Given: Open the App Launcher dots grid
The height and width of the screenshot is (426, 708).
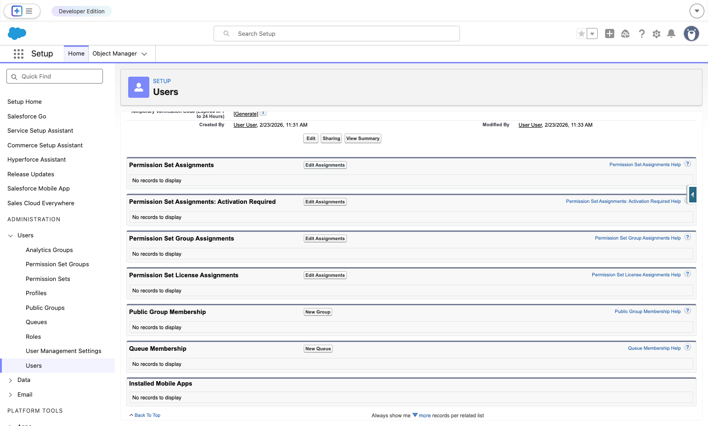Looking at the screenshot, I should pos(18,54).
